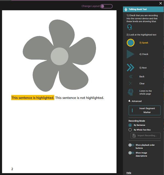Enable Show image descriptions toggle

(x=131, y=153)
